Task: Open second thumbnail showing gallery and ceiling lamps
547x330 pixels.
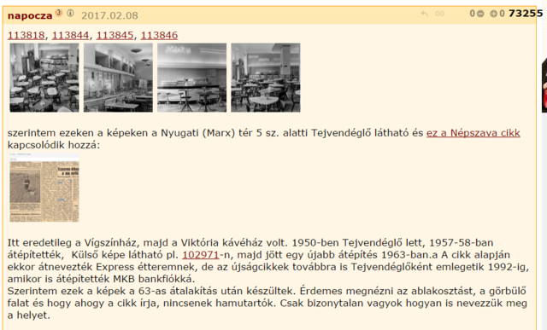Action: 118,78
